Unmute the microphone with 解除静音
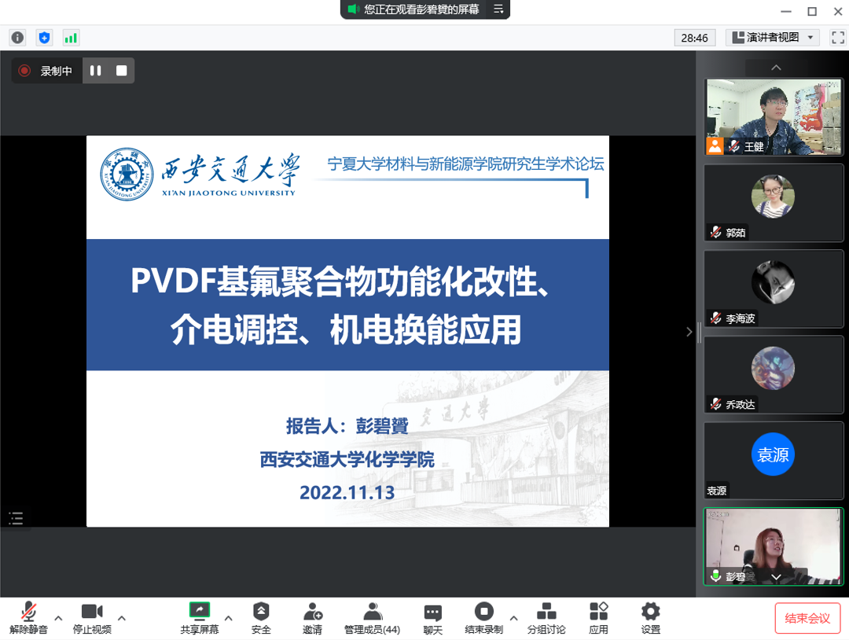Image resolution: width=849 pixels, height=640 pixels. click(x=28, y=618)
